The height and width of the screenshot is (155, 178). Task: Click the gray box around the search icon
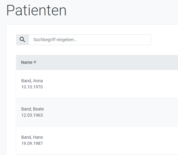coord(22,40)
